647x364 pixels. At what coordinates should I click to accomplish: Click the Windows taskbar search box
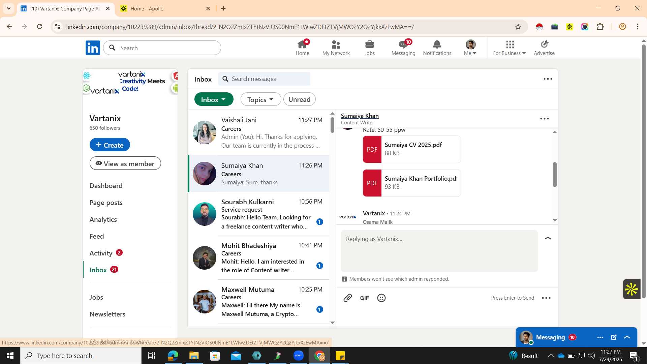click(81, 356)
